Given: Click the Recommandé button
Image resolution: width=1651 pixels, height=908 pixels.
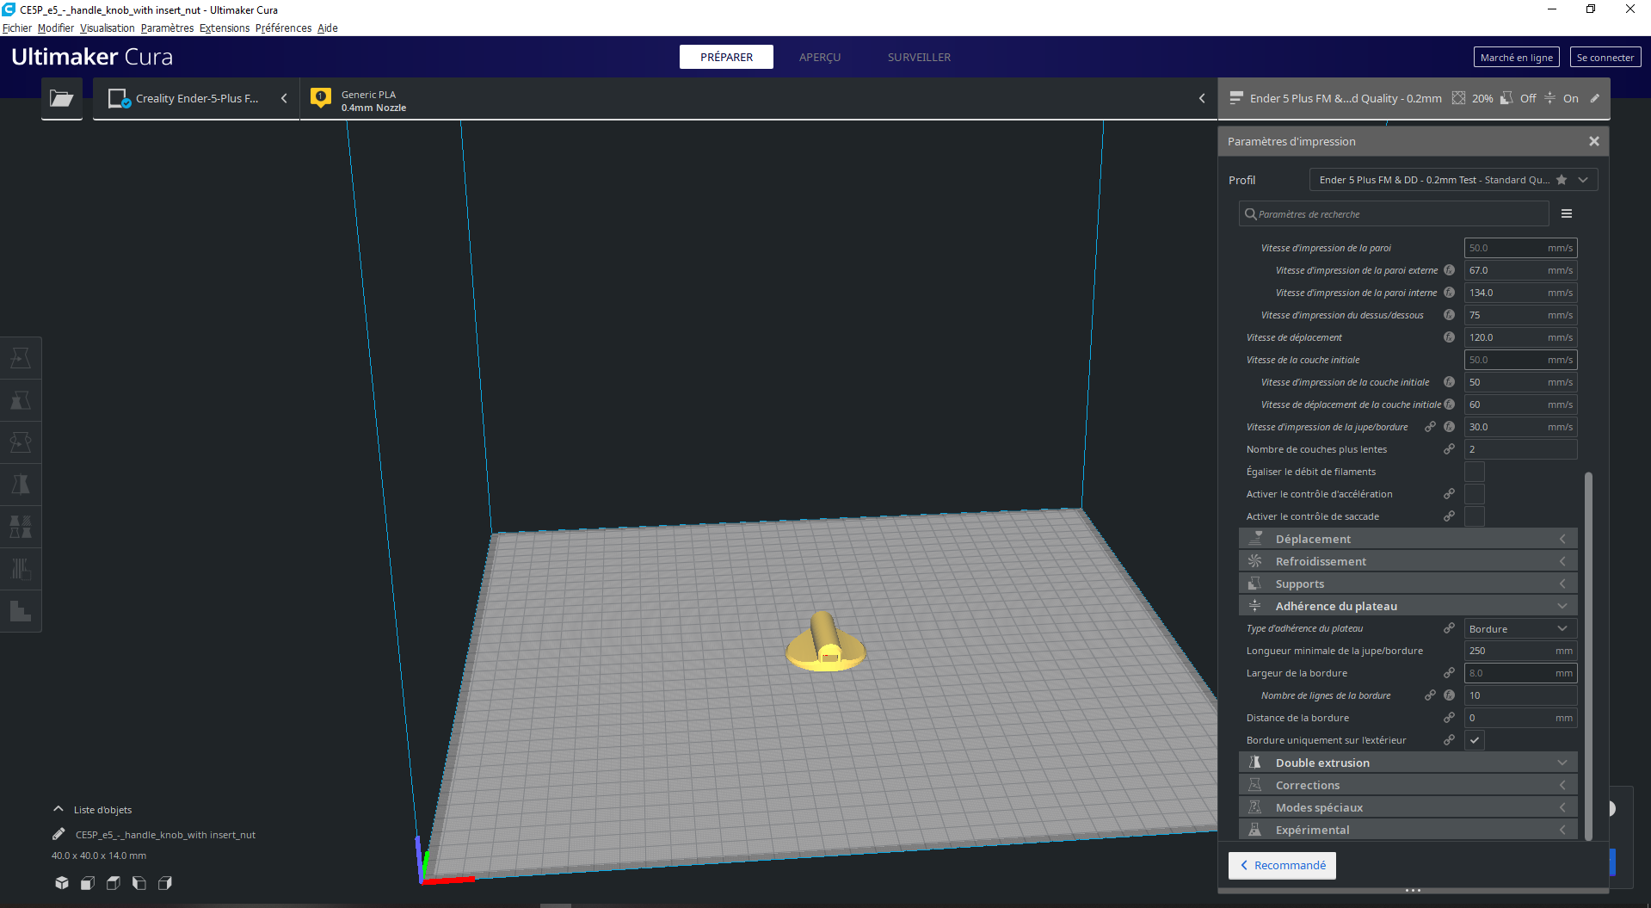Looking at the screenshot, I should click(x=1282, y=865).
